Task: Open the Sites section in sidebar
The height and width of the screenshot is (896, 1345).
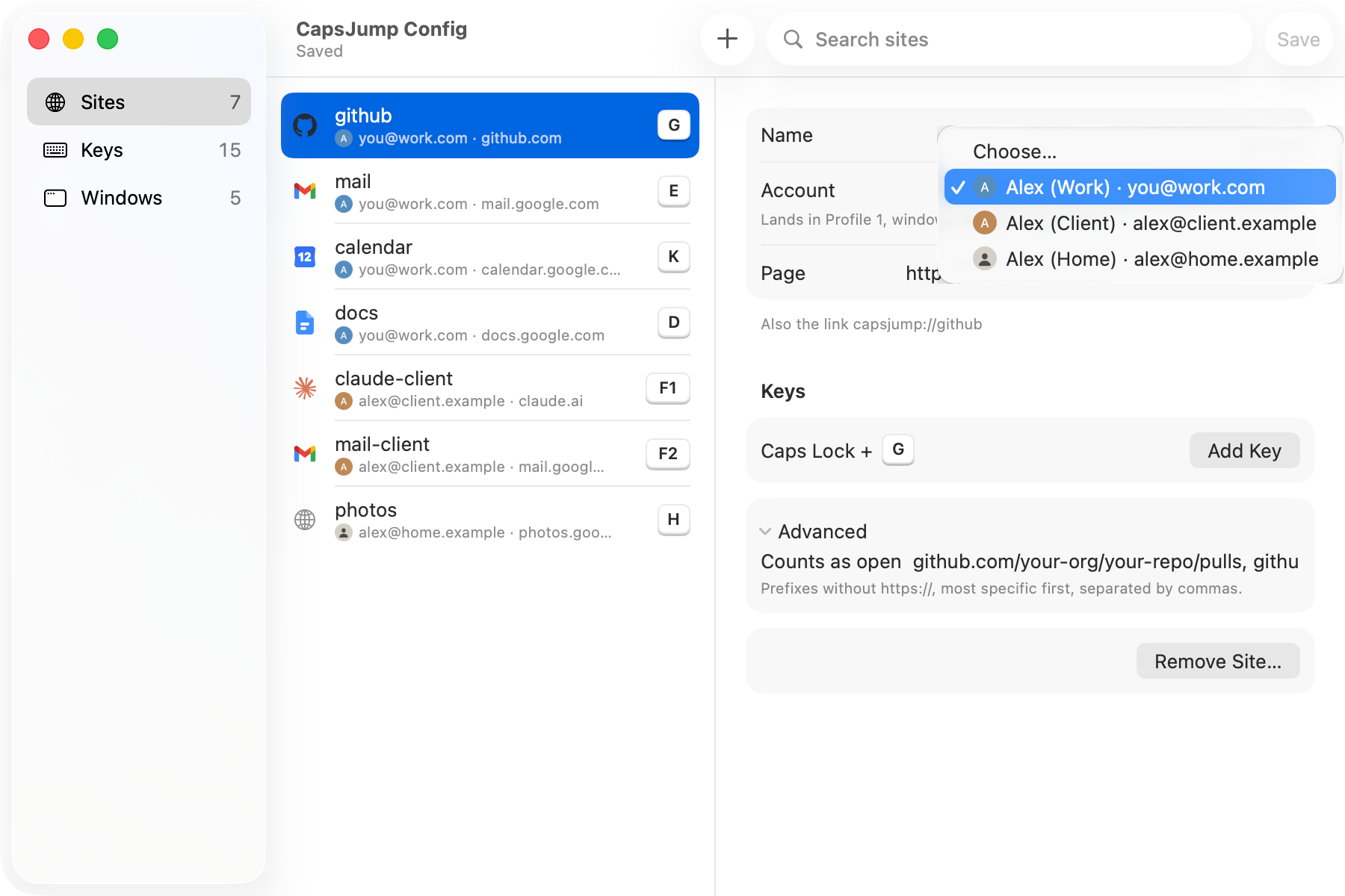Action: tap(139, 102)
